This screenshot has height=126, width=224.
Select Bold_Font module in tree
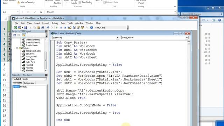click(30, 54)
